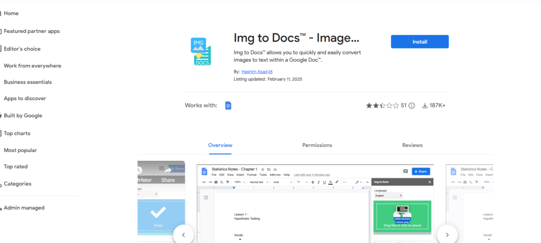541x243 pixels.
Task: Select Most popular
Action: [x=21, y=150]
